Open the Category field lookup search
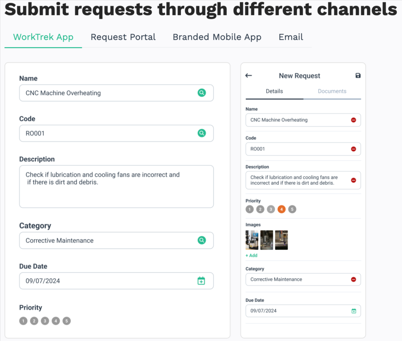 [202, 240]
